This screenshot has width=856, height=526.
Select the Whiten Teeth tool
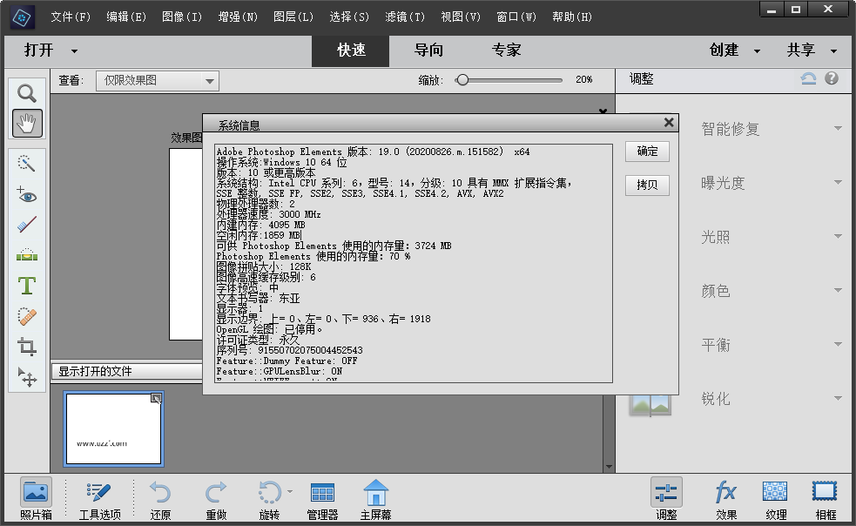point(27,225)
